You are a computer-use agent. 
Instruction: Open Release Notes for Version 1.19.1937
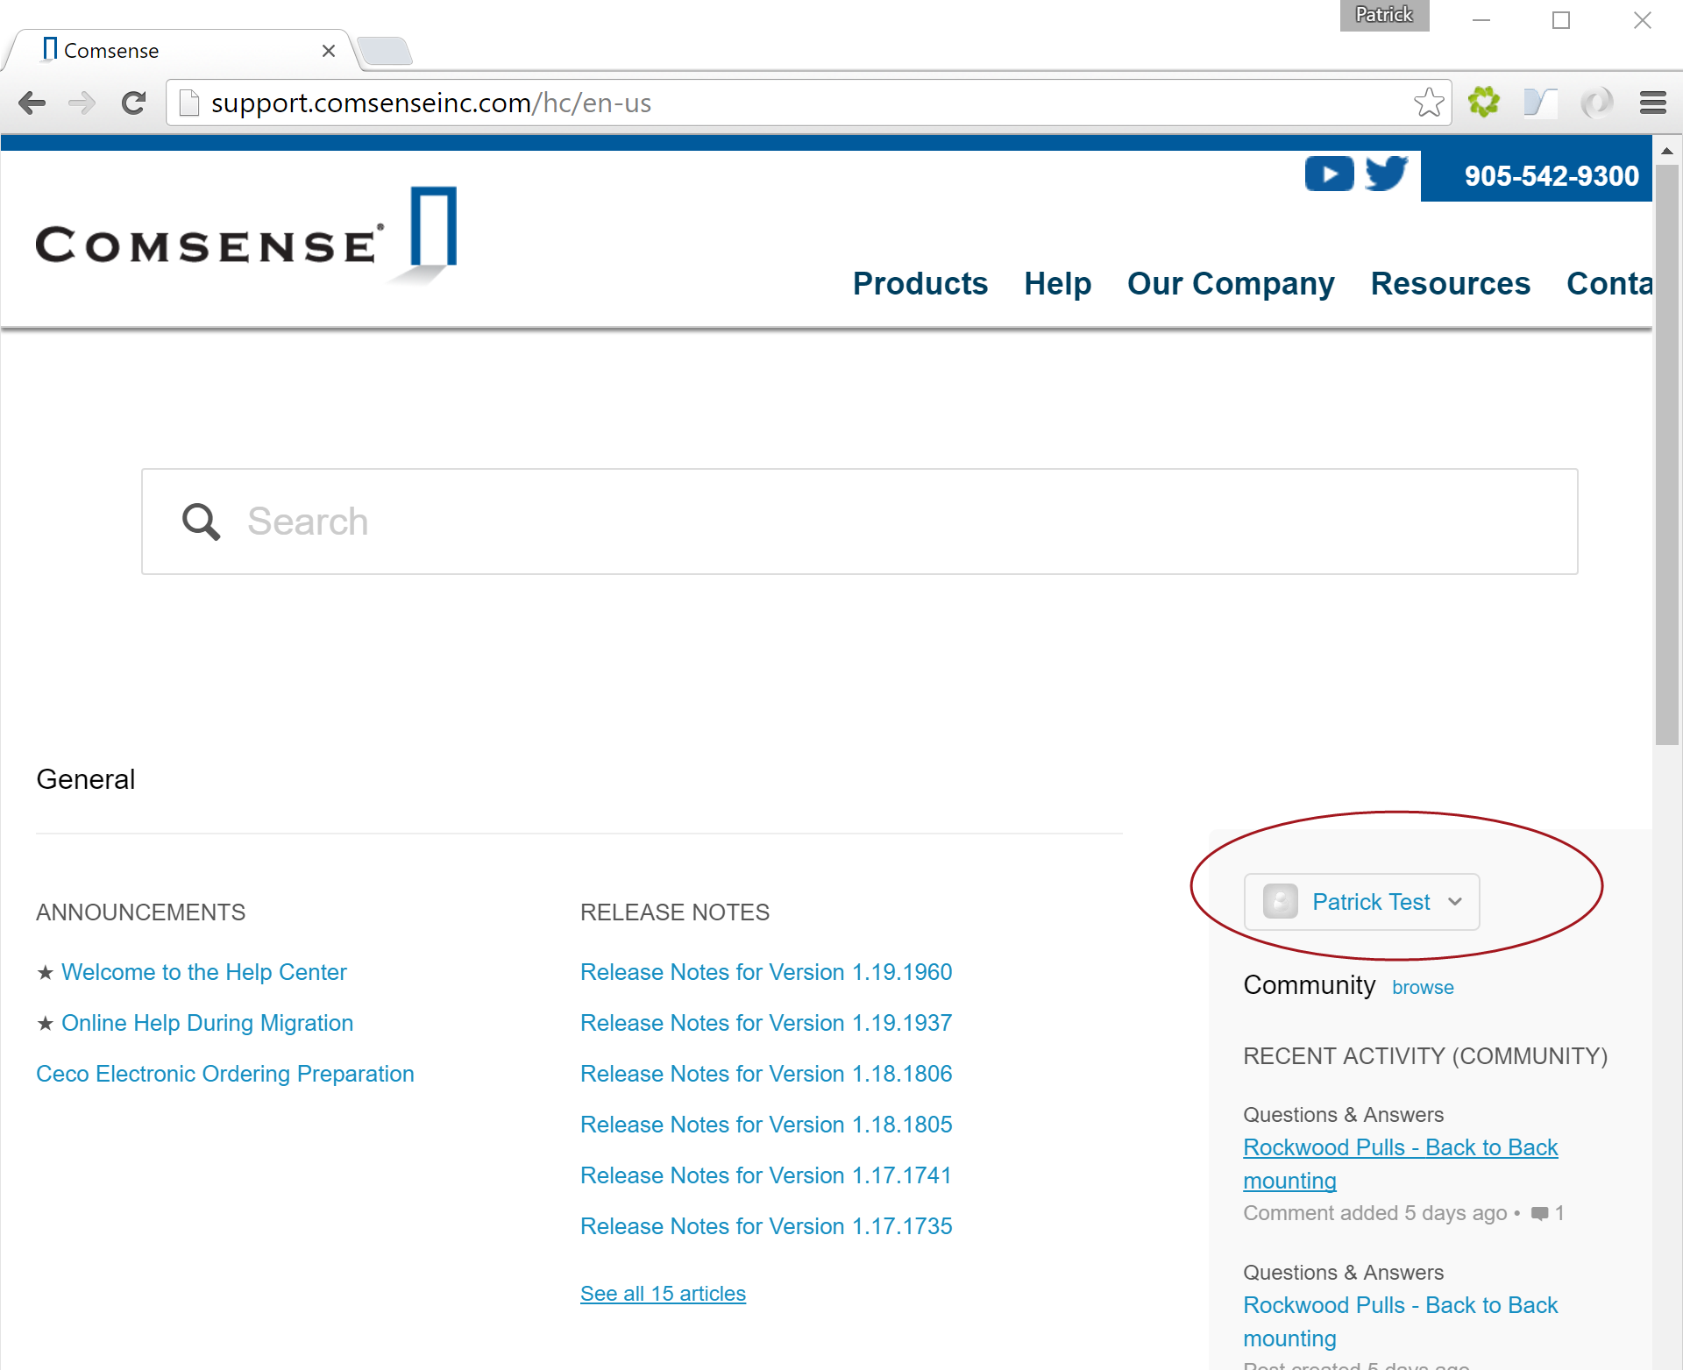[766, 1023]
